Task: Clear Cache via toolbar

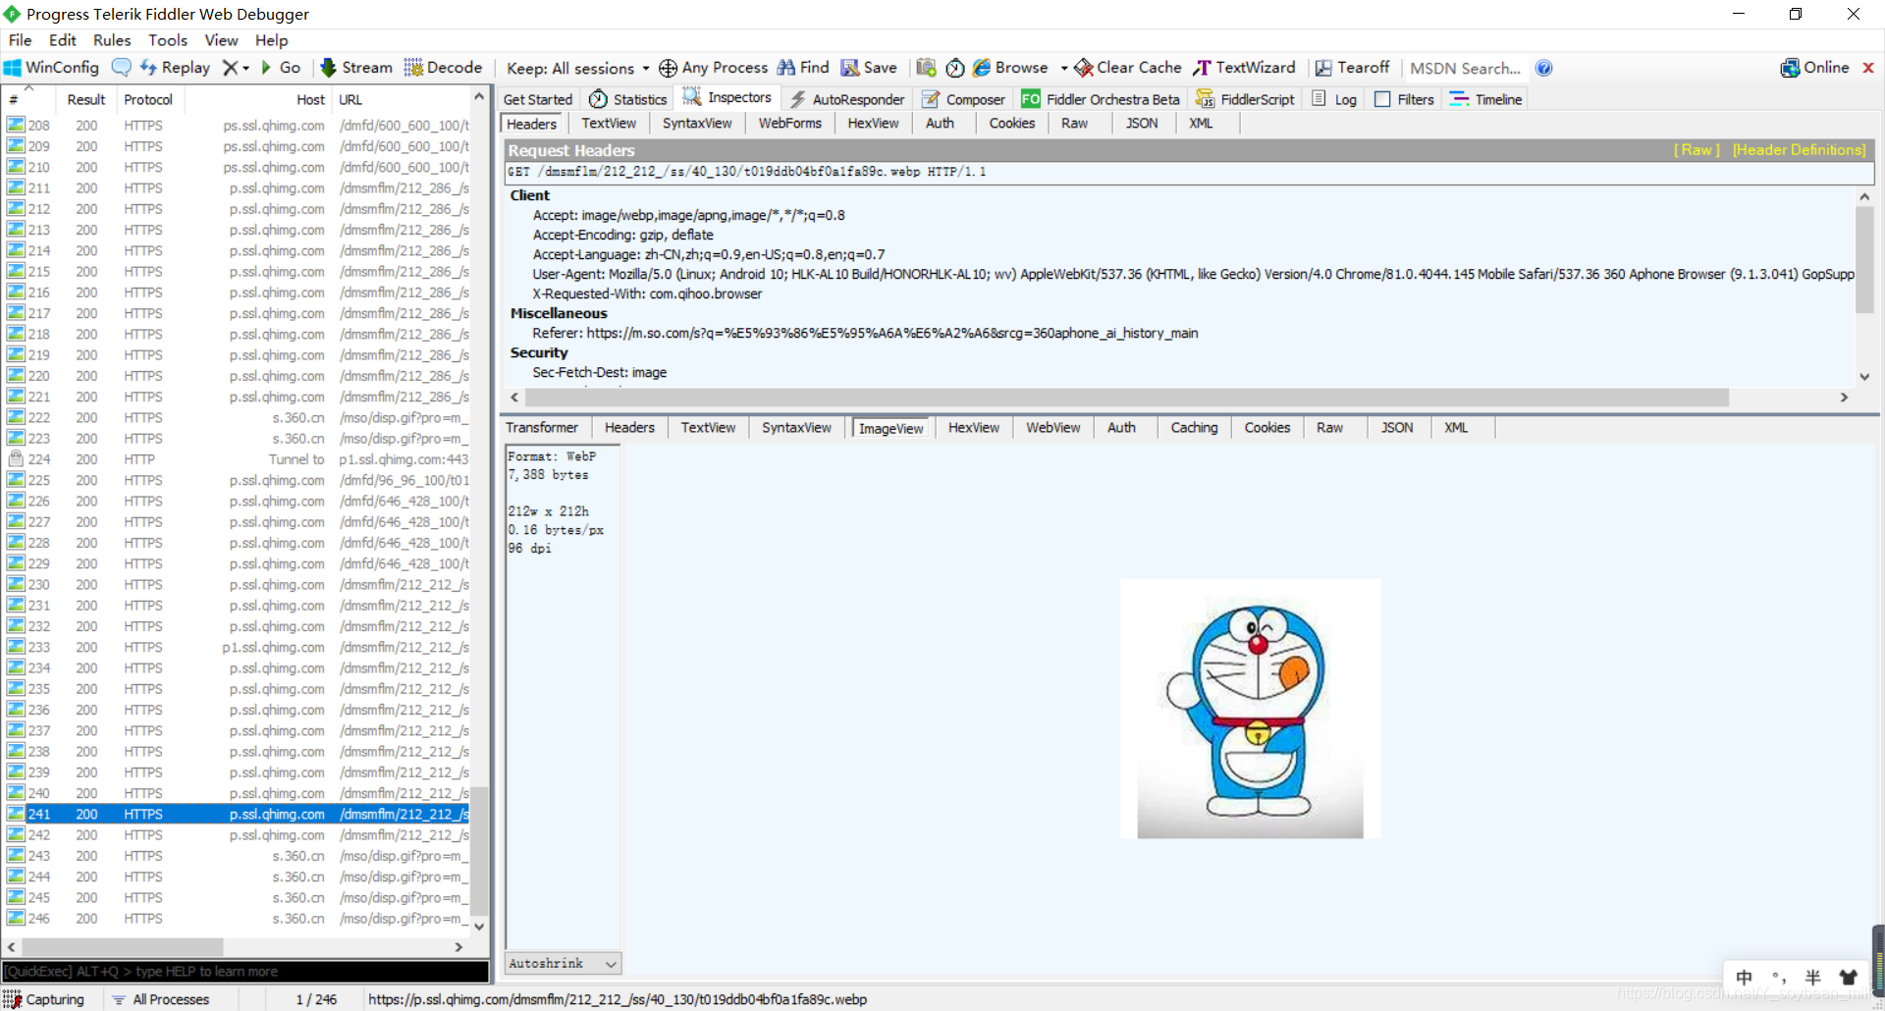Action: tap(1128, 68)
